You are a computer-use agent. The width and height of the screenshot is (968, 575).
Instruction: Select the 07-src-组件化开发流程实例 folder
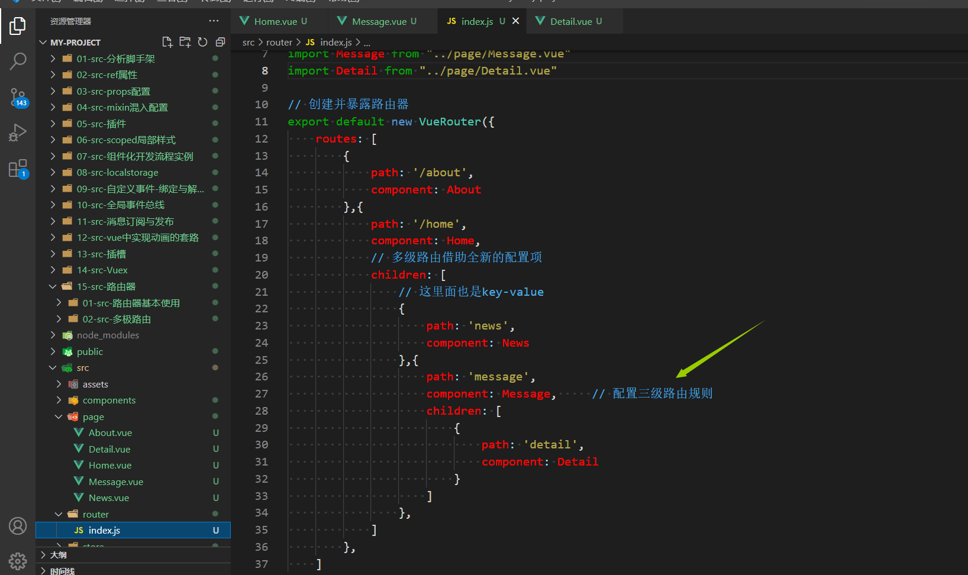tap(133, 156)
